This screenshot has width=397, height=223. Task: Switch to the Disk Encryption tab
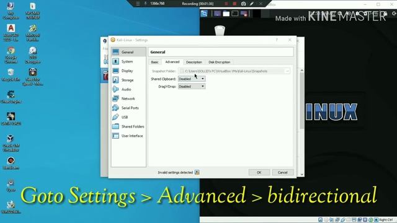[x=219, y=62]
